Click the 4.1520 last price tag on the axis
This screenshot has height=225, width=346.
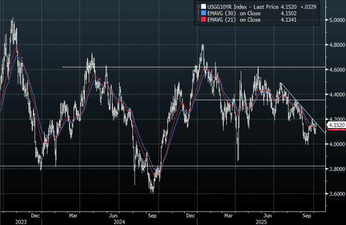click(335, 125)
